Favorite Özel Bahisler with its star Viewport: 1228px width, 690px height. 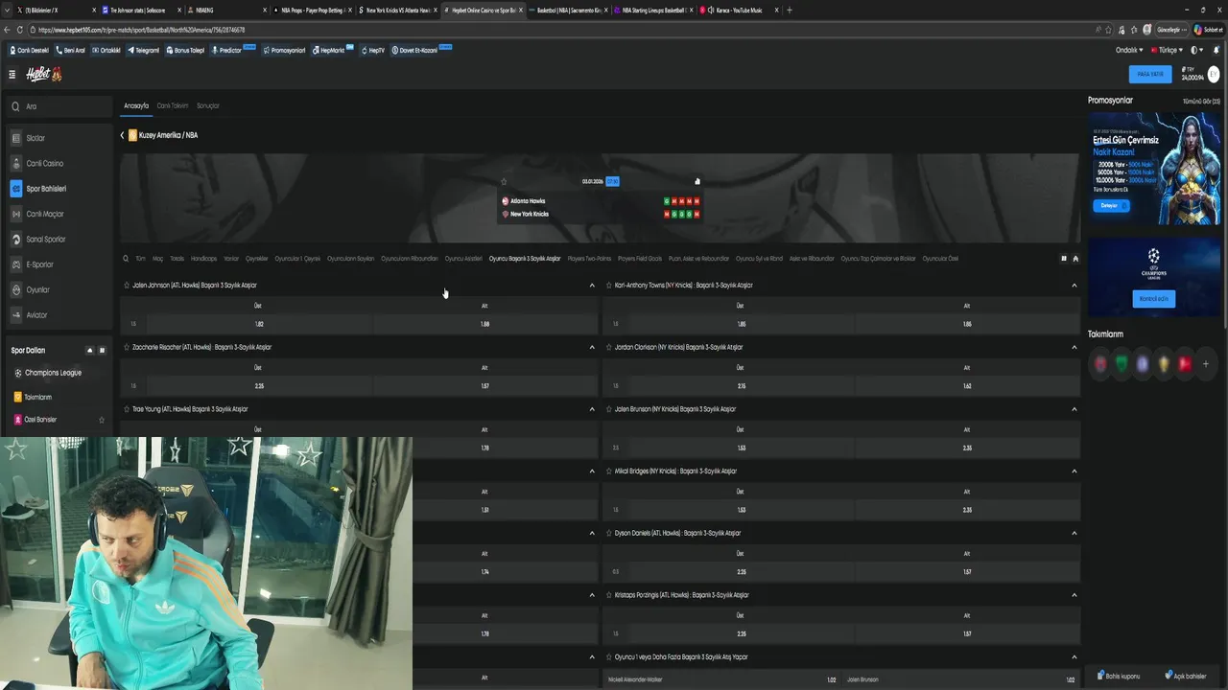click(x=102, y=420)
